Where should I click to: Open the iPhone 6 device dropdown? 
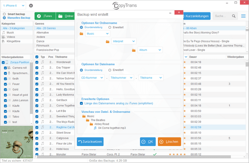point(14,6)
